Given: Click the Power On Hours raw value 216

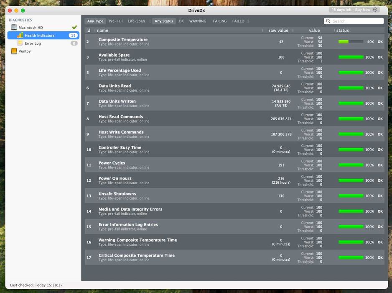Looking at the screenshot, I should click(281, 178).
